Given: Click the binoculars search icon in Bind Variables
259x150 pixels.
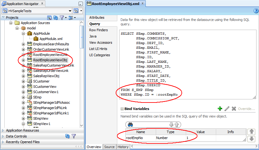Looking at the screenshot, I should coord(130,125).
